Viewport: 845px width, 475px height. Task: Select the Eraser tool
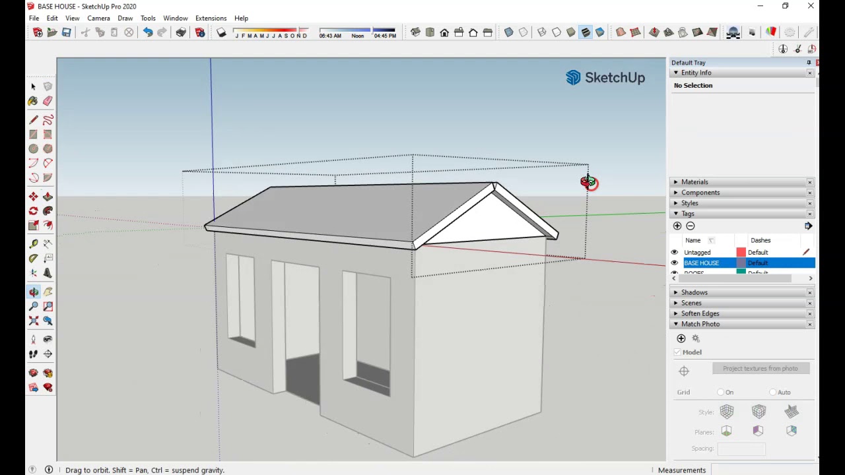click(x=48, y=101)
